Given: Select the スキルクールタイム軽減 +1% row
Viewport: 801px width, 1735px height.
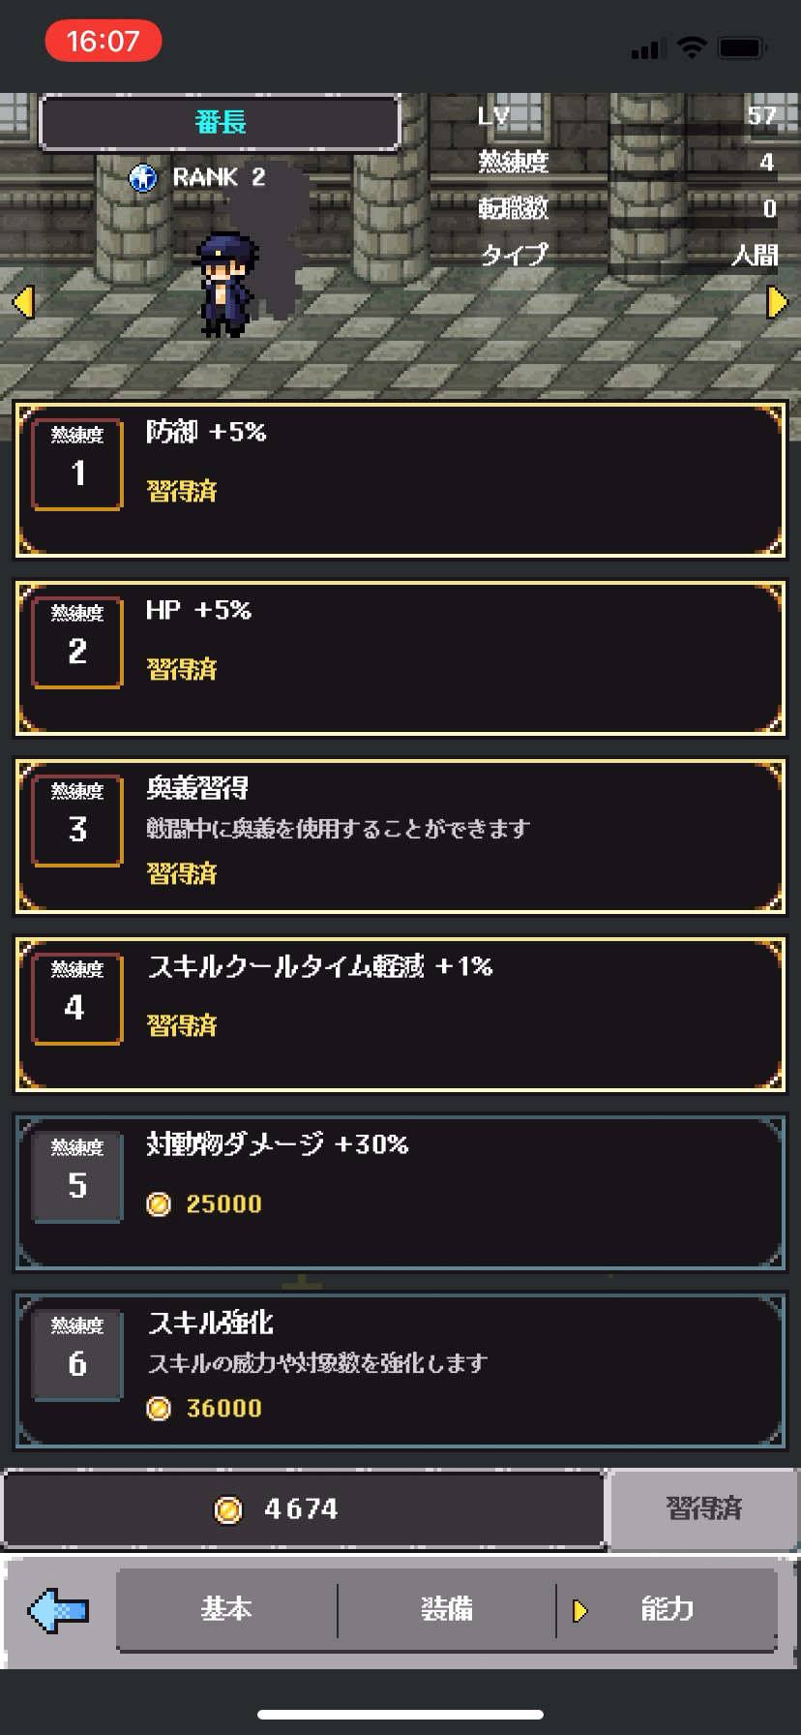Looking at the screenshot, I should (x=400, y=1015).
